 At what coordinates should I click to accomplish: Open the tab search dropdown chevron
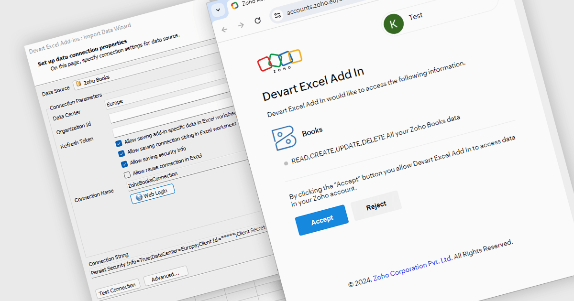[218, 9]
